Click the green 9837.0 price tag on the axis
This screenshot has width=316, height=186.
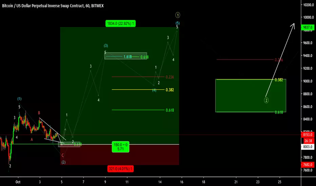(308, 27)
